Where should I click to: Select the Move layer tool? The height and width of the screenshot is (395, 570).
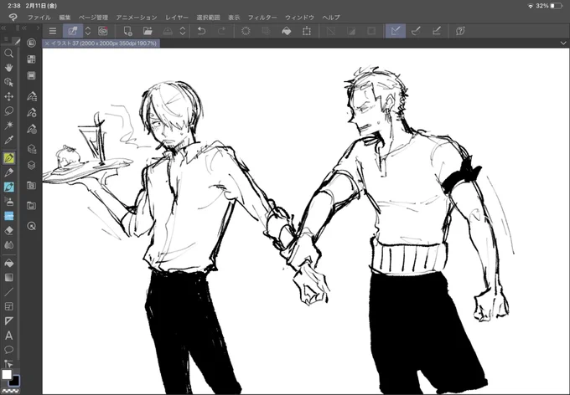[x=8, y=96]
